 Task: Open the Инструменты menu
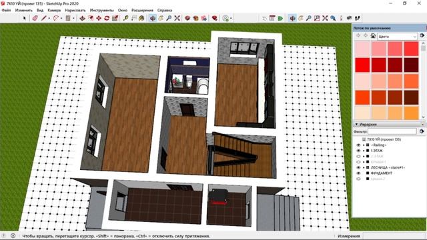pyautogui.click(x=102, y=11)
